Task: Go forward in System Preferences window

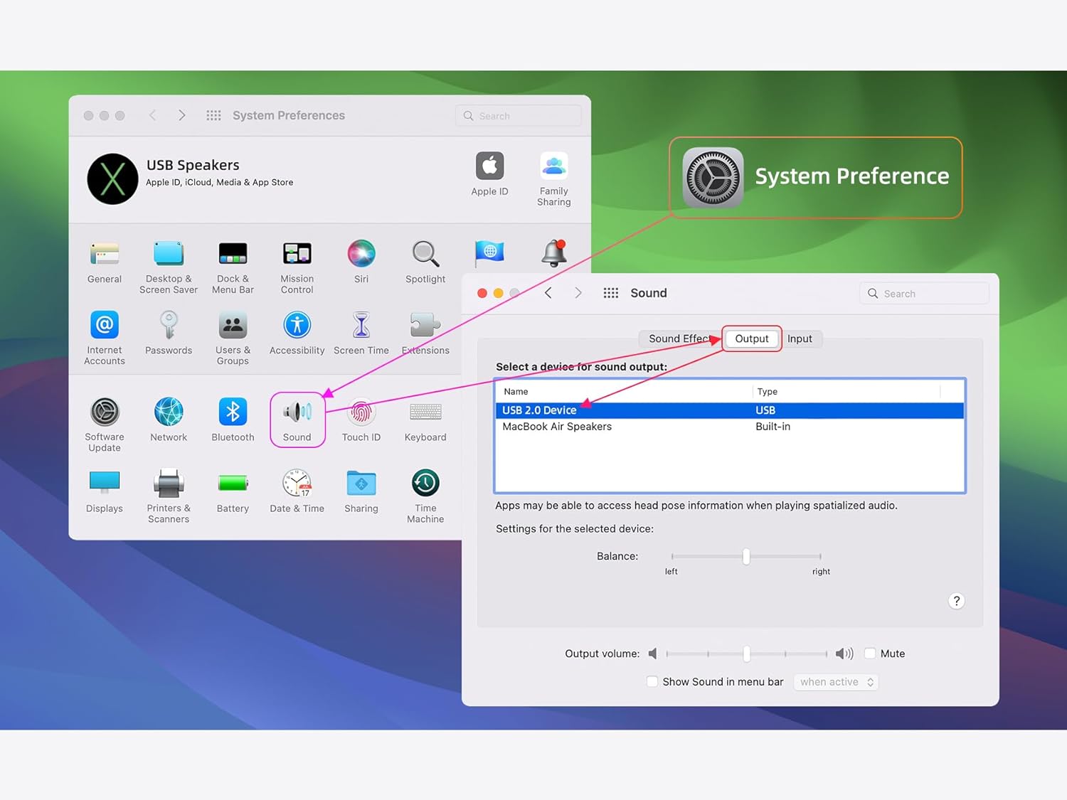Action: click(x=182, y=115)
